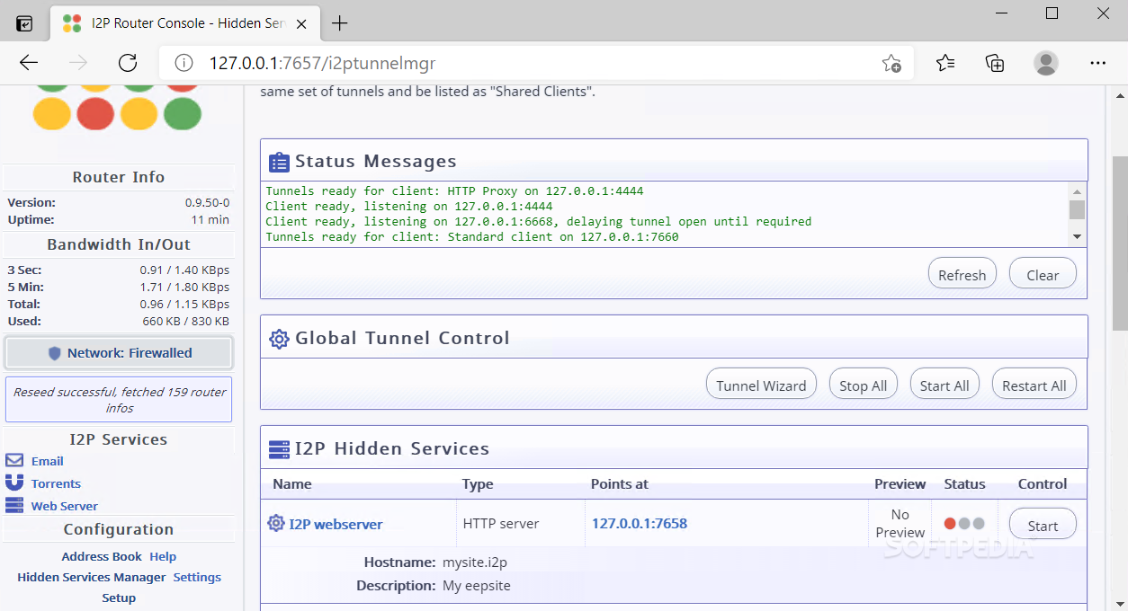The image size is (1128, 611).
Task: Open the Email service link
Action: pos(47,461)
